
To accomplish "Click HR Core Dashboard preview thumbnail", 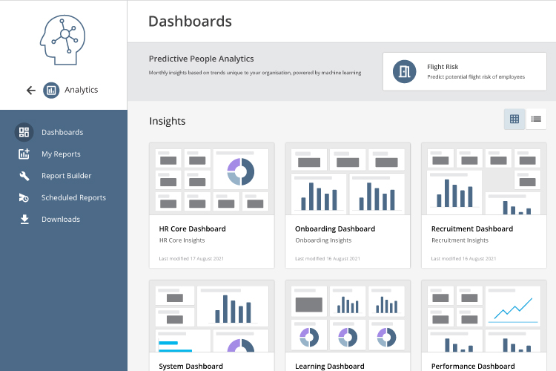I will click(212, 179).
